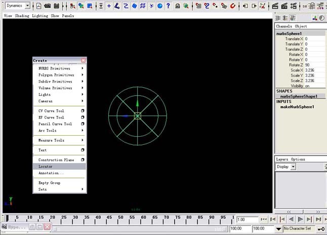The height and width of the screenshot is (235, 327).
Task: Click play backwards button
Action: 291,219
